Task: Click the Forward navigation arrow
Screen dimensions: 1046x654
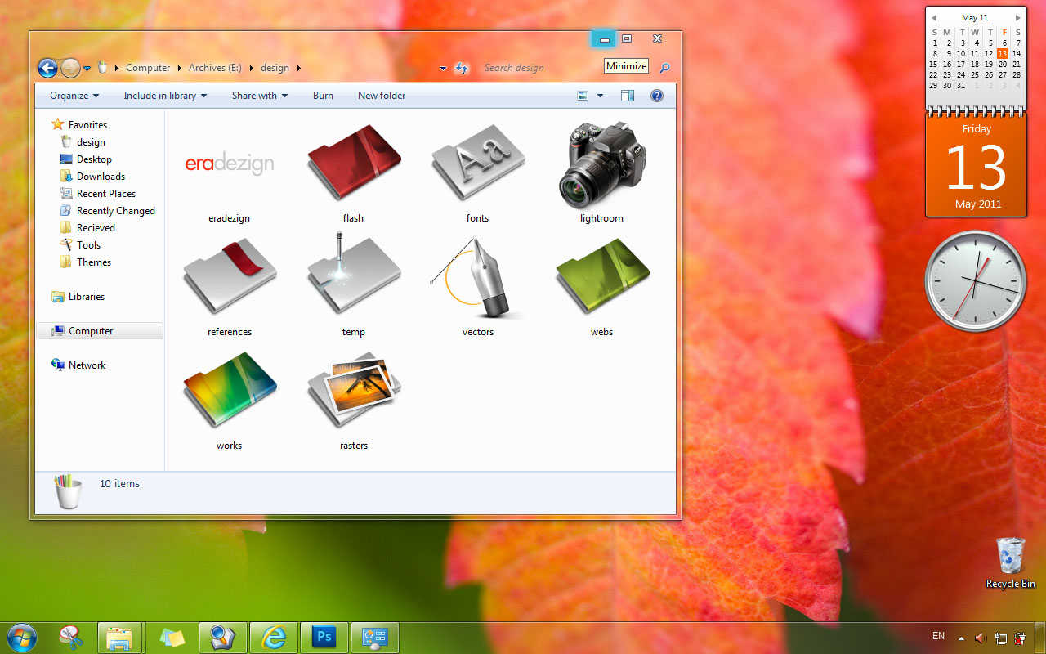Action: pyautogui.click(x=70, y=68)
